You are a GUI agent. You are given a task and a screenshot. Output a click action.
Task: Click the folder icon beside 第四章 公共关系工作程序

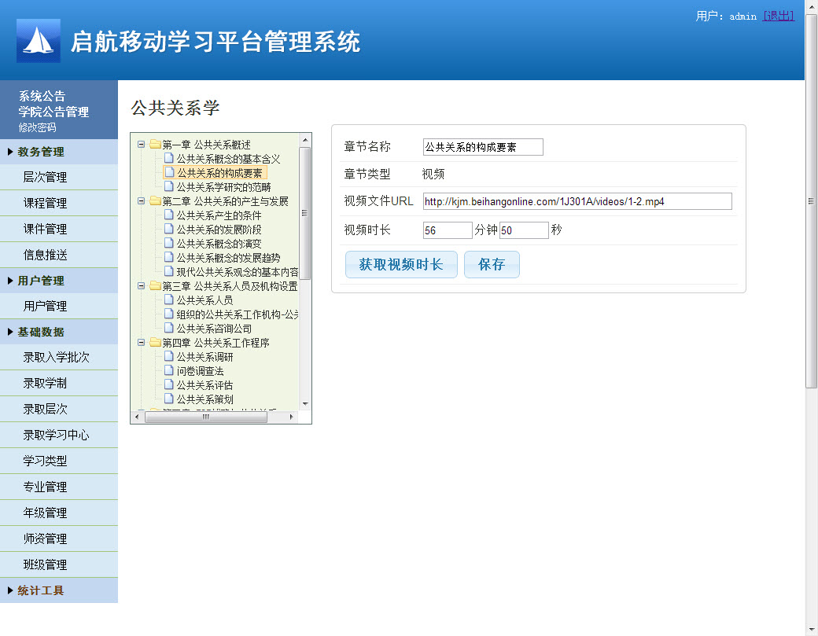(x=154, y=342)
